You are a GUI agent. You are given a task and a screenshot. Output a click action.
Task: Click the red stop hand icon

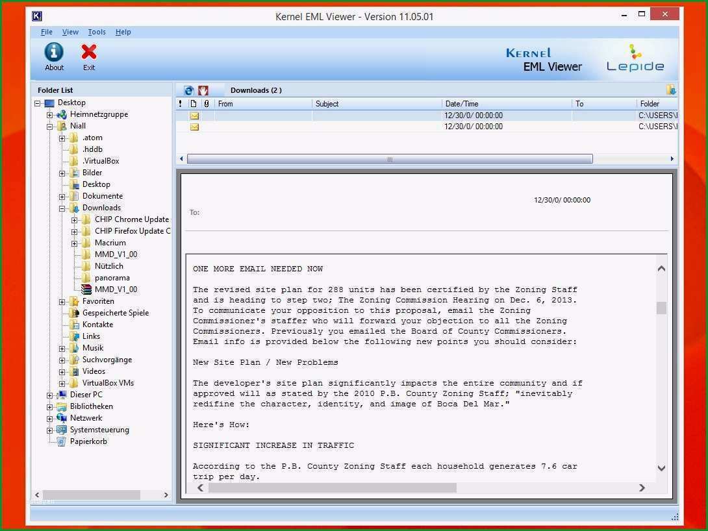click(x=203, y=90)
